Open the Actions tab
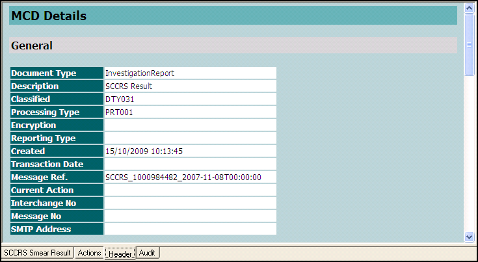Screen dimensions: 478x262 tap(89, 253)
